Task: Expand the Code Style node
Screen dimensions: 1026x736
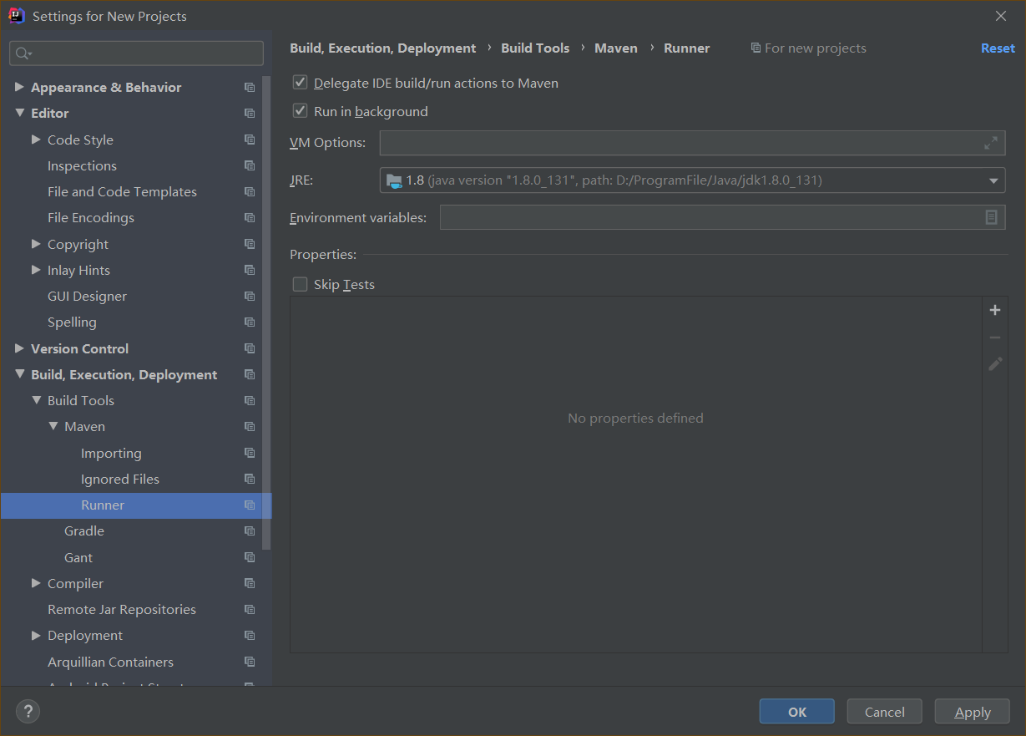Action: [x=36, y=140]
